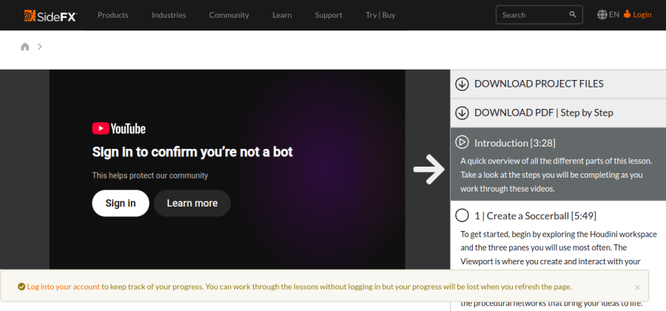Mark Create a Soccerball lesson complete circle
Viewport: 666px width, 311px height.
coord(462,215)
